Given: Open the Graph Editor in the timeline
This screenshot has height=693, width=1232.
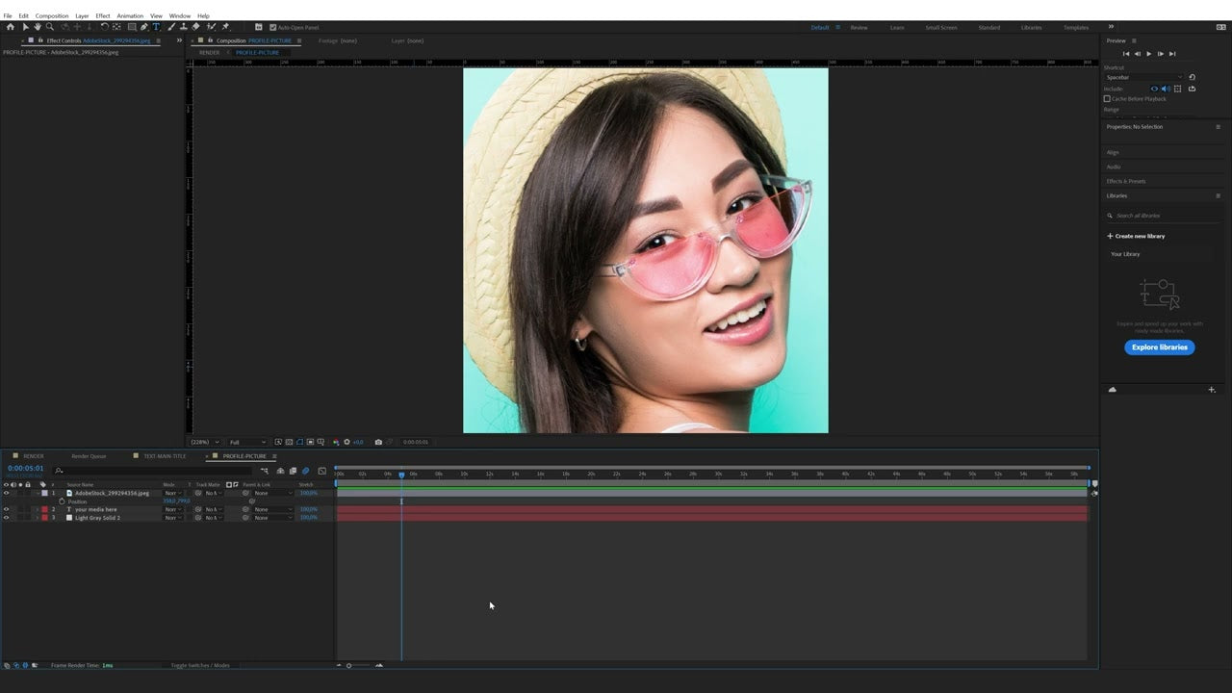Looking at the screenshot, I should pyautogui.click(x=321, y=471).
